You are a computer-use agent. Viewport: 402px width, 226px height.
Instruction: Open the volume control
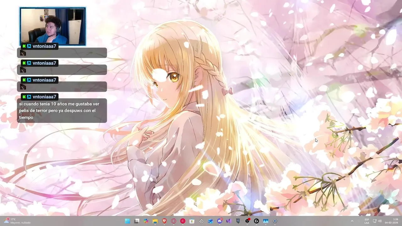[380, 221]
